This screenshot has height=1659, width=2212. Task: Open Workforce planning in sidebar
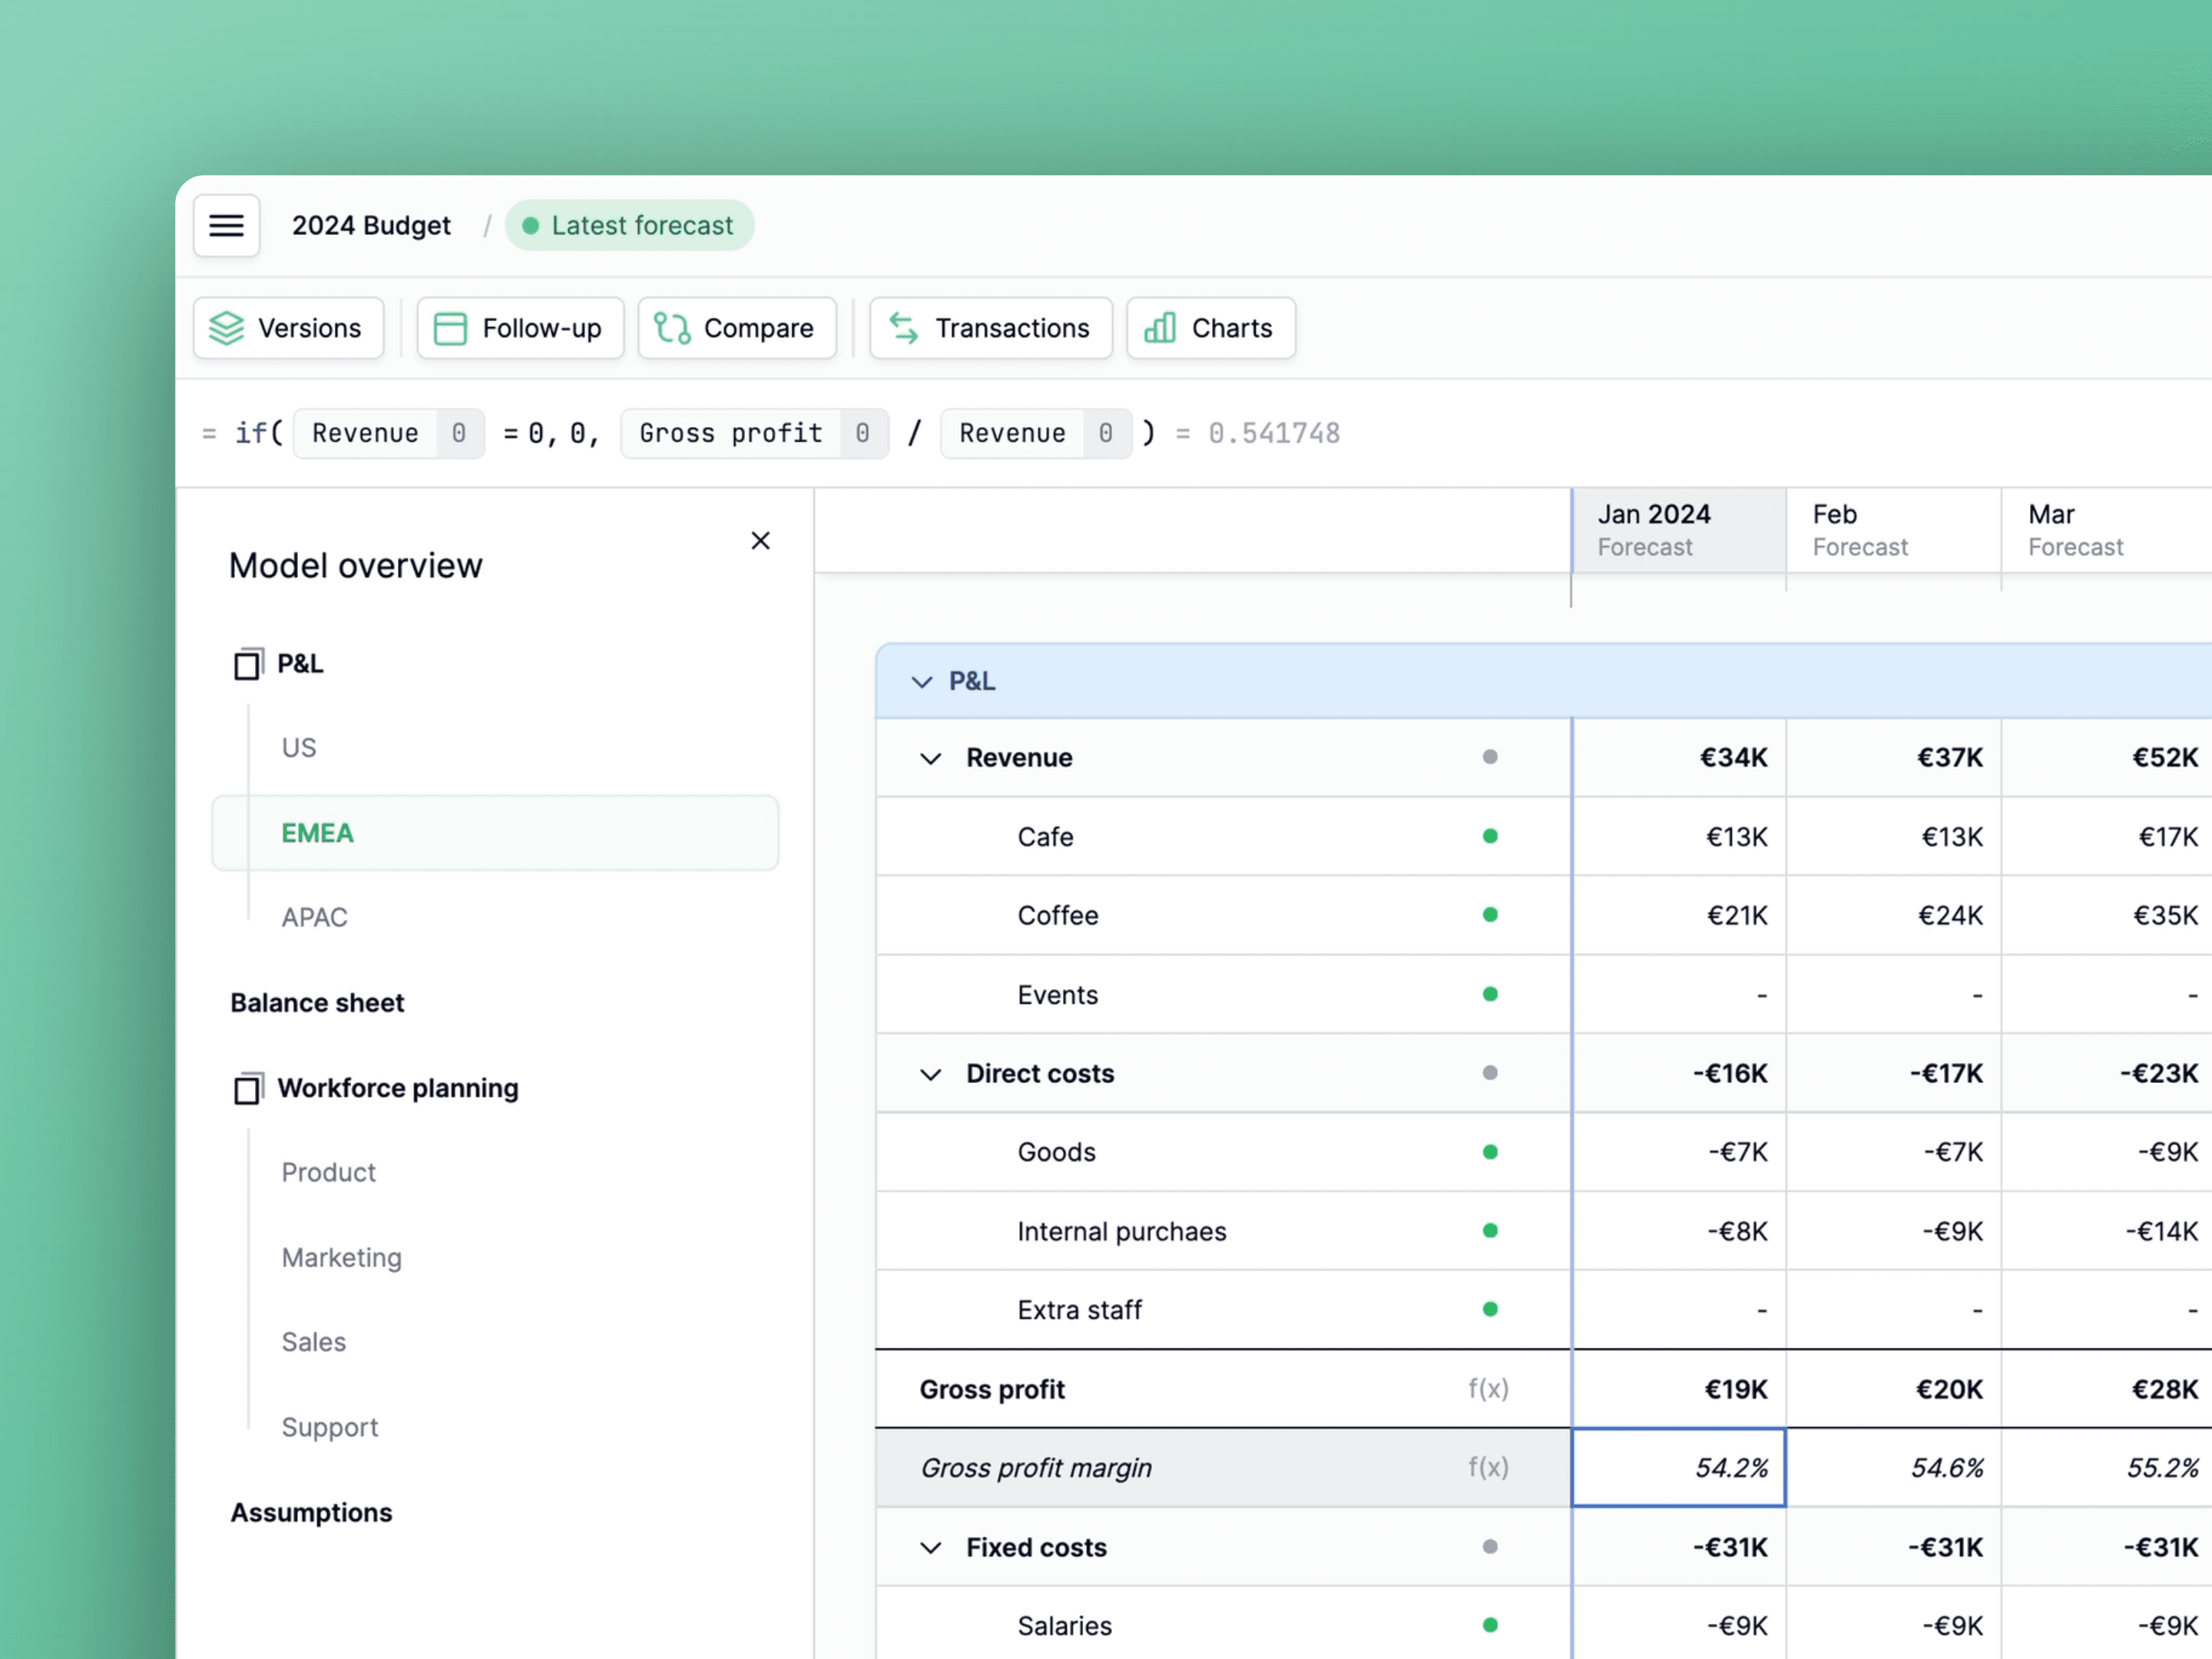click(398, 1088)
